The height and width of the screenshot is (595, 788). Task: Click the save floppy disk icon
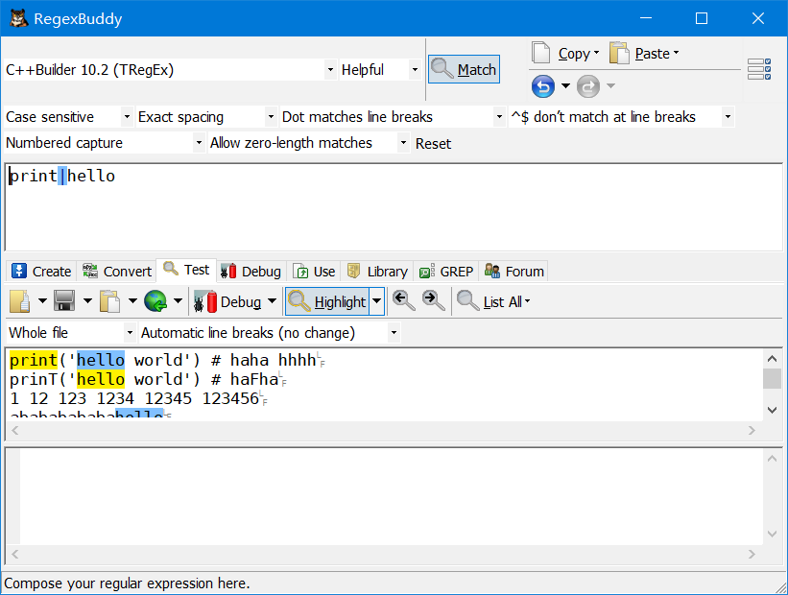coord(65,301)
